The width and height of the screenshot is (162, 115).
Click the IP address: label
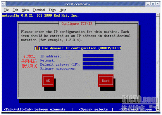(x=51, y=56)
